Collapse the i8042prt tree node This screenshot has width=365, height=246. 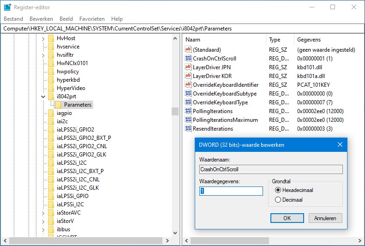pyautogui.click(x=43, y=96)
